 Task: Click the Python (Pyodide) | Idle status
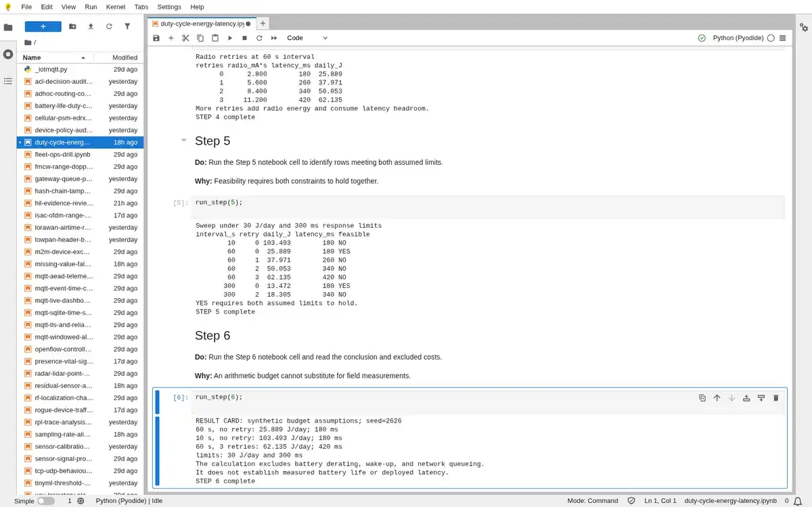coord(129,501)
